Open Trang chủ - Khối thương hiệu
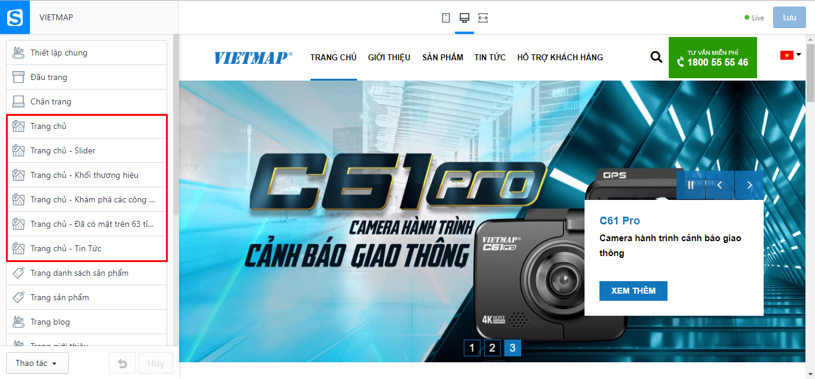Image resolution: width=815 pixels, height=379 pixels. pos(87,175)
